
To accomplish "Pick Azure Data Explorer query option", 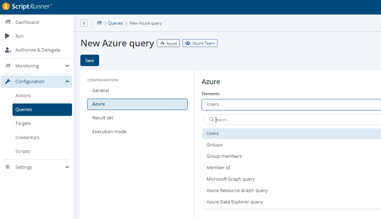I will [234, 202].
